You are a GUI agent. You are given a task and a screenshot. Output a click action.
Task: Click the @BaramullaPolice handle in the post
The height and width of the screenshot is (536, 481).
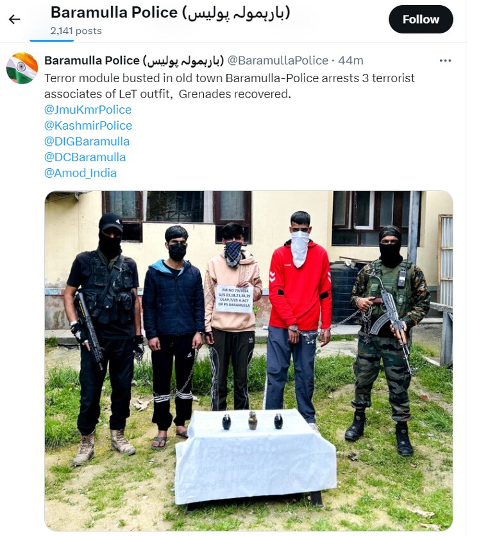pos(278,60)
